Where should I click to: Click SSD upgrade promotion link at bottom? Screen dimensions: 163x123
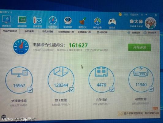[x=141, y=113]
